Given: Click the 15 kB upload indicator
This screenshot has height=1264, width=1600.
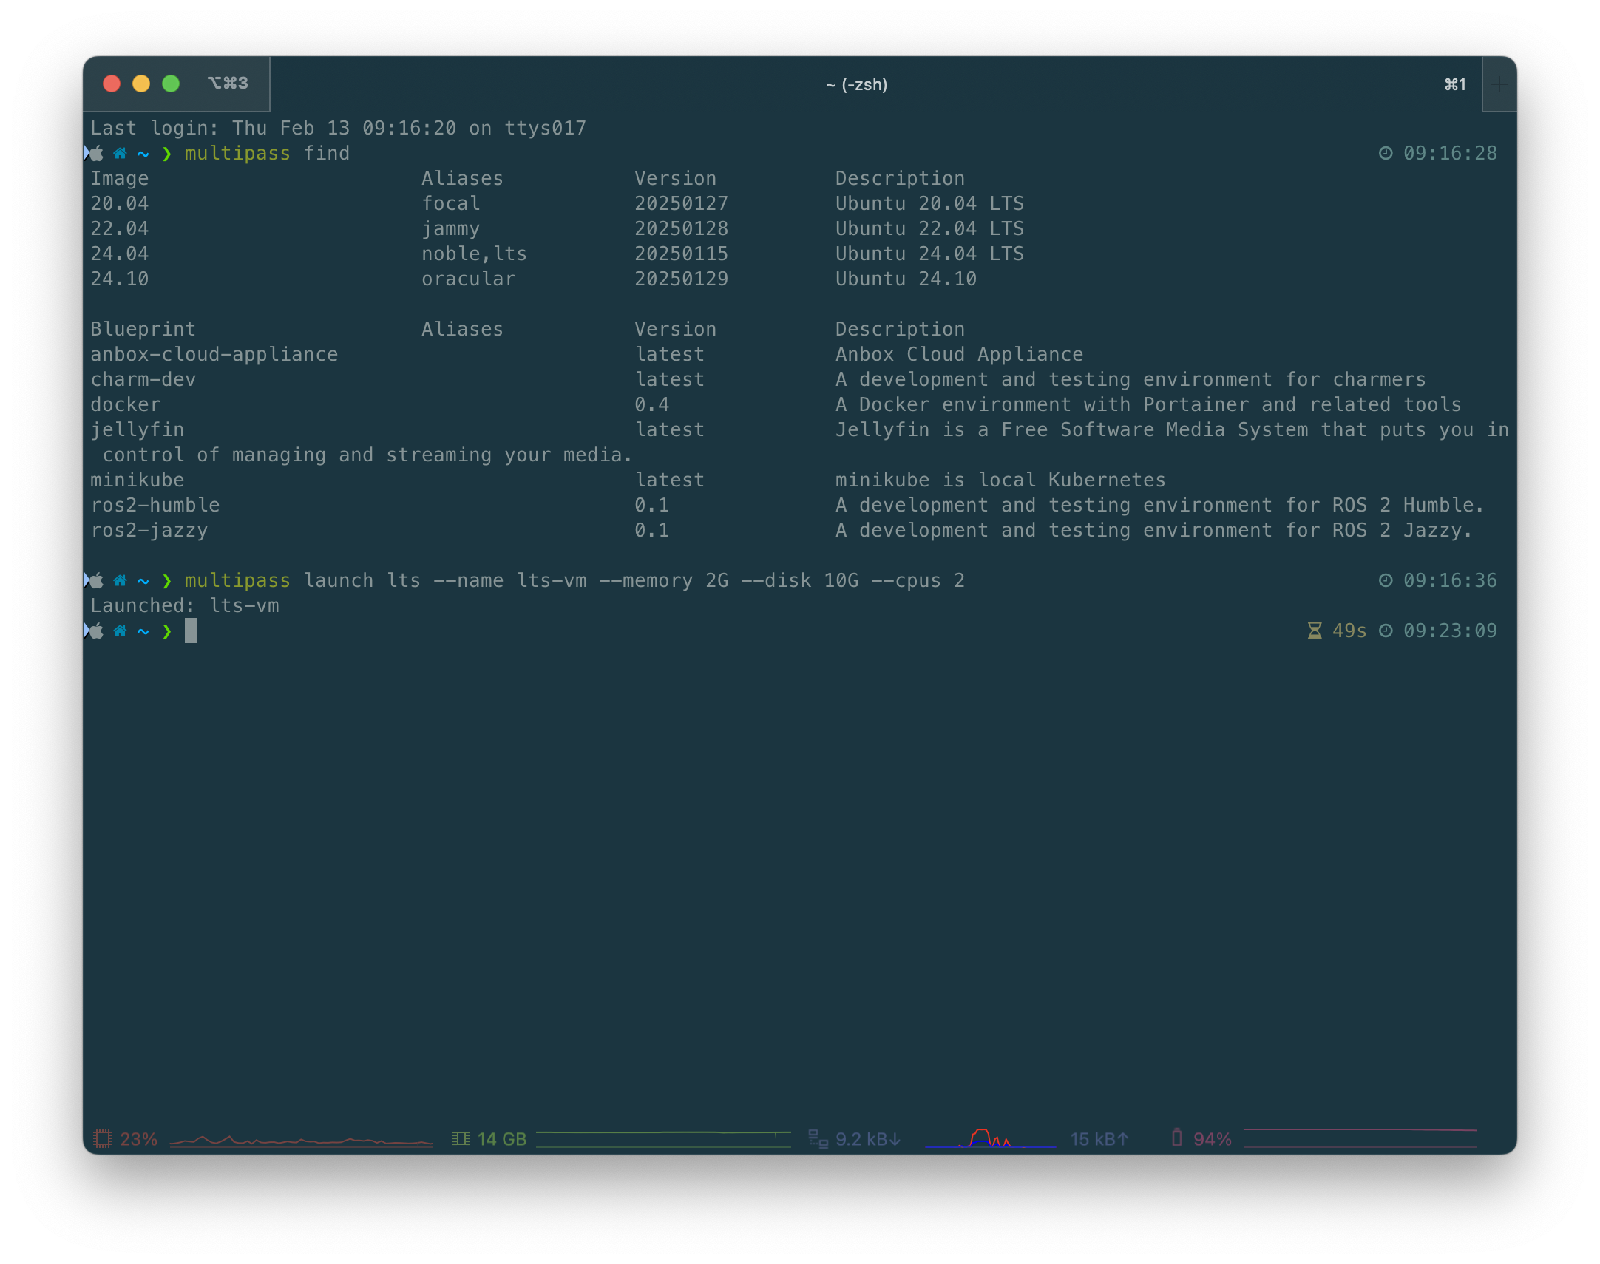Looking at the screenshot, I should point(1099,1139).
